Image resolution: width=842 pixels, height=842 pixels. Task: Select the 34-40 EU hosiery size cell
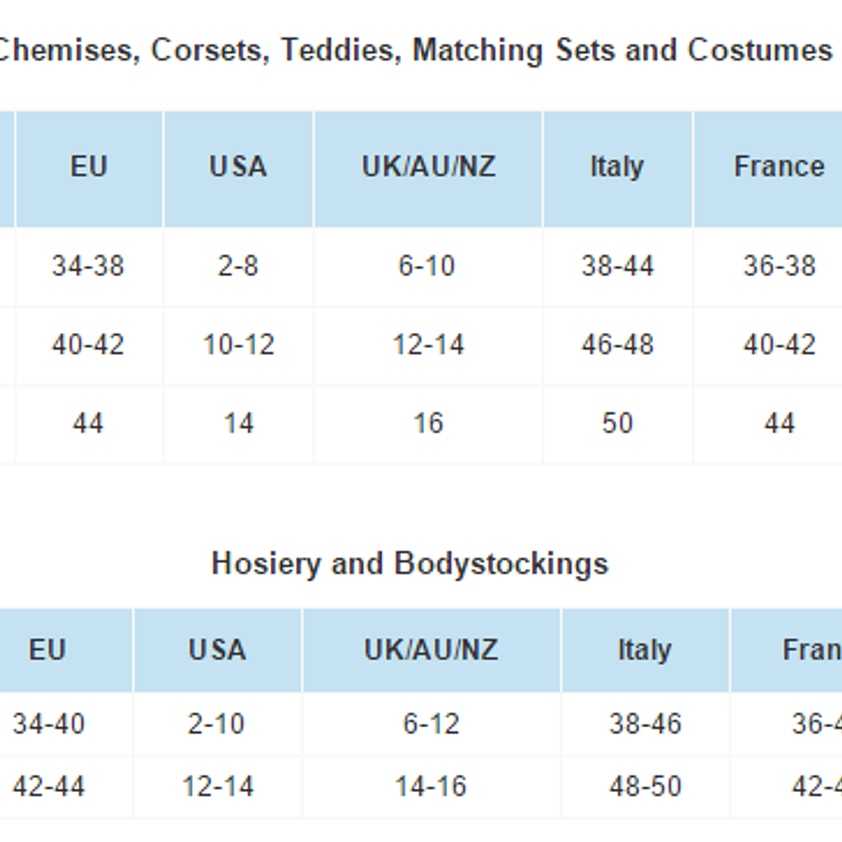click(x=49, y=724)
